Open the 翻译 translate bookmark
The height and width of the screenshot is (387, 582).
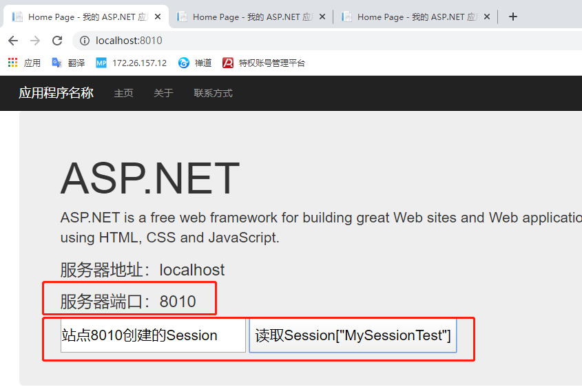[x=69, y=63]
